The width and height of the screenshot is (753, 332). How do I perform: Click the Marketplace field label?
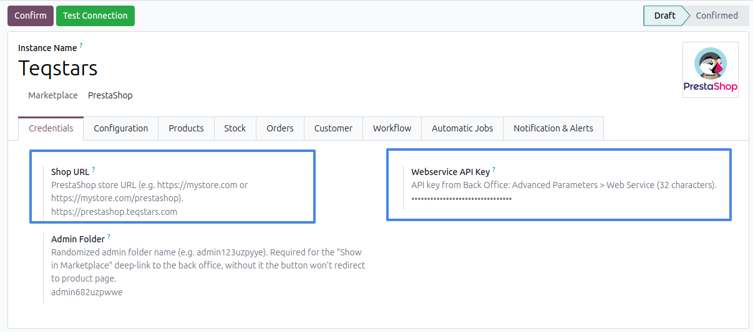point(53,95)
